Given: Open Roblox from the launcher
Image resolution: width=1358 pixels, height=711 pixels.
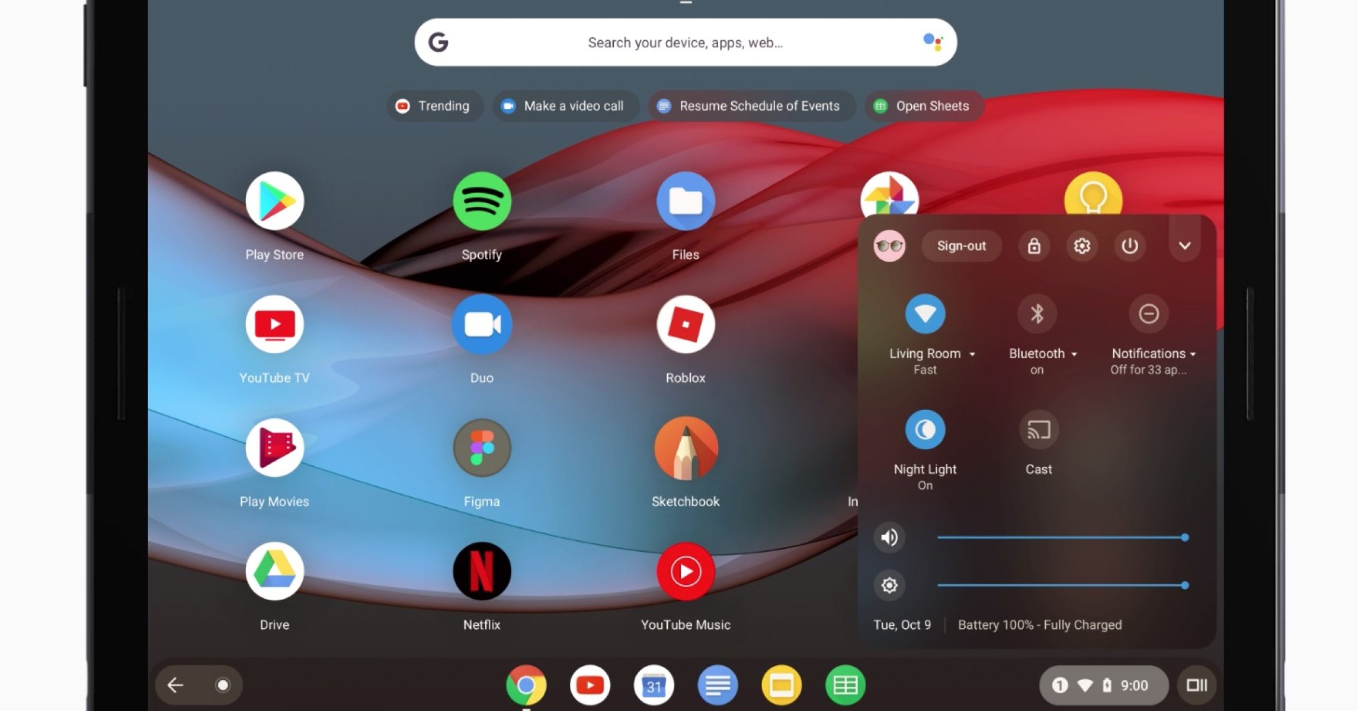Looking at the screenshot, I should click(686, 325).
